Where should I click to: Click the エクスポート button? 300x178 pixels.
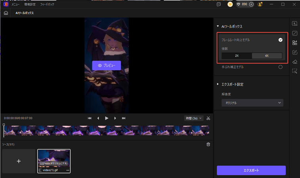pyautogui.click(x=251, y=170)
